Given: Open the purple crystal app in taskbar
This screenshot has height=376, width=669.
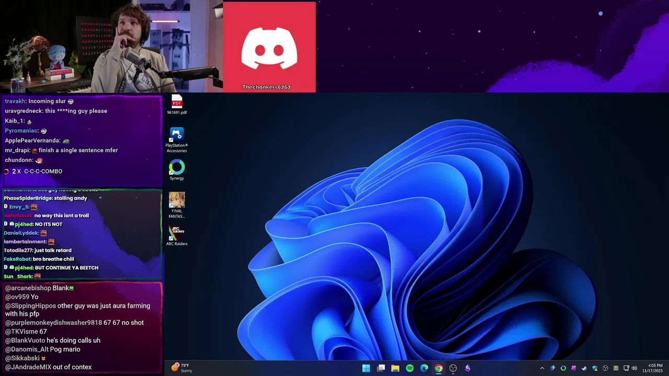Looking at the screenshot, I should point(468,368).
